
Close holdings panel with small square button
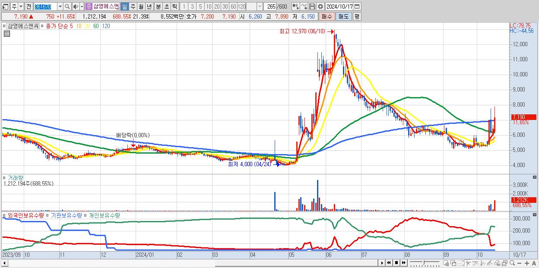pyautogui.click(x=535, y=214)
